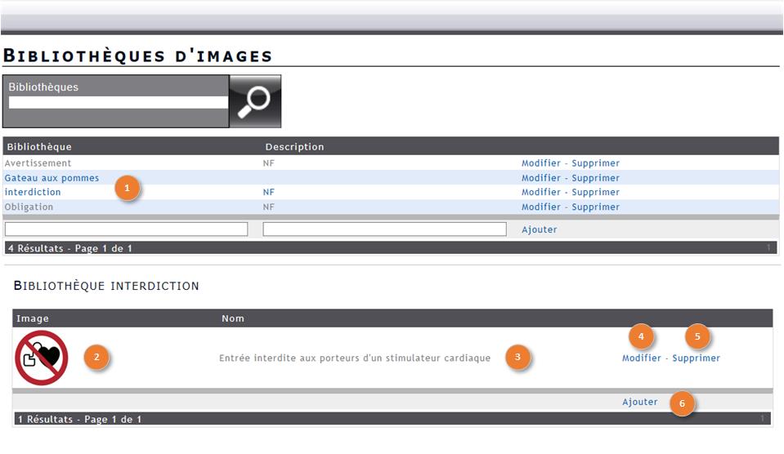The width and height of the screenshot is (784, 454).
Task: Click Modifier for Avertissement row
Action: pos(541,163)
